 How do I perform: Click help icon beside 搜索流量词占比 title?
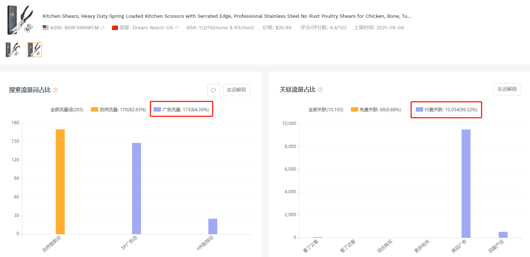tap(55, 90)
